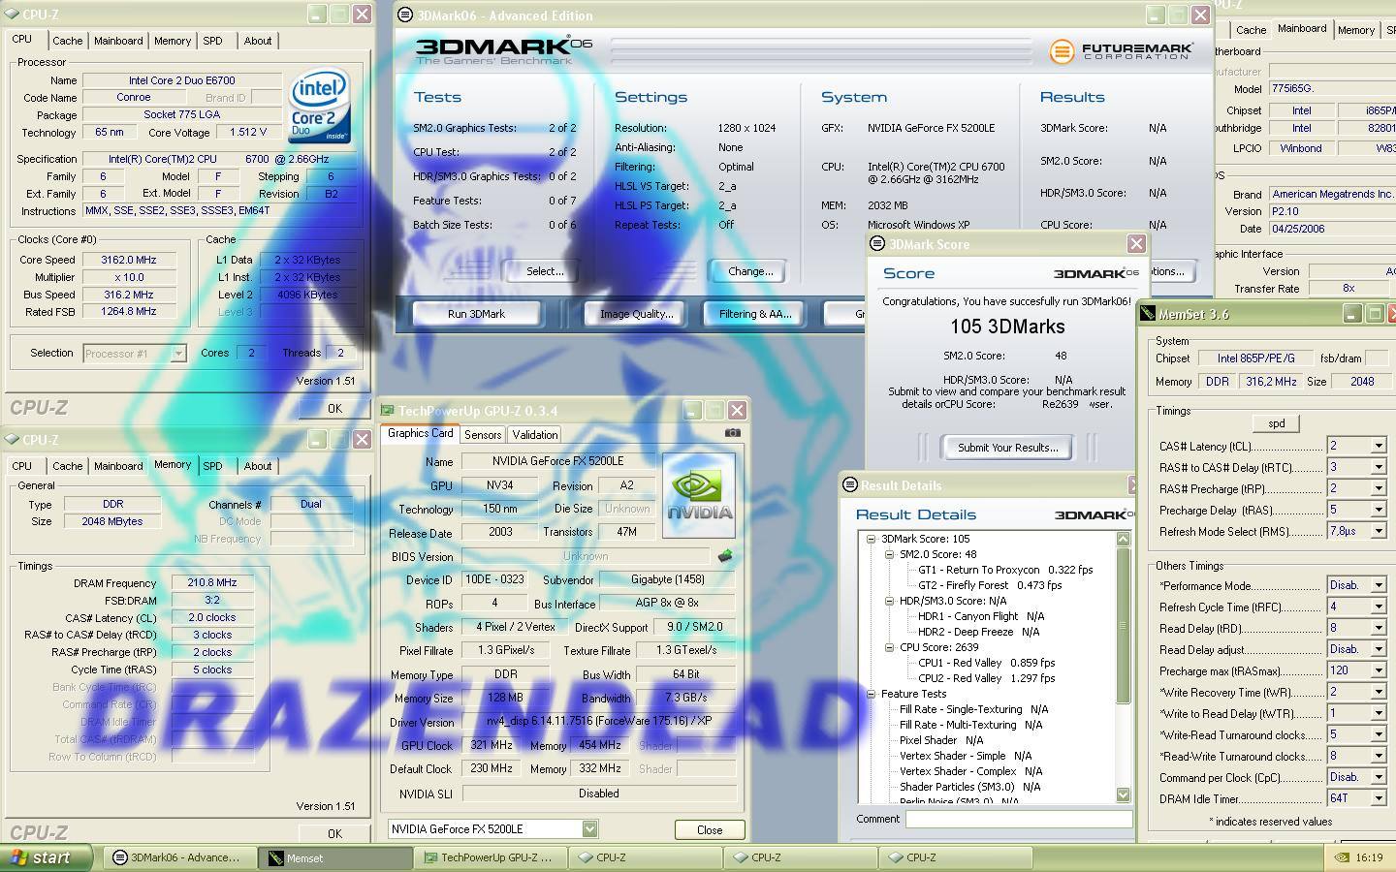Open the GeForce FX 5200LE GPU dropdown

589,829
